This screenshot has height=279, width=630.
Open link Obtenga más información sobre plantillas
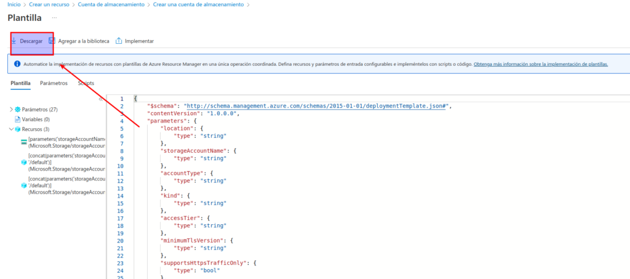click(x=541, y=64)
